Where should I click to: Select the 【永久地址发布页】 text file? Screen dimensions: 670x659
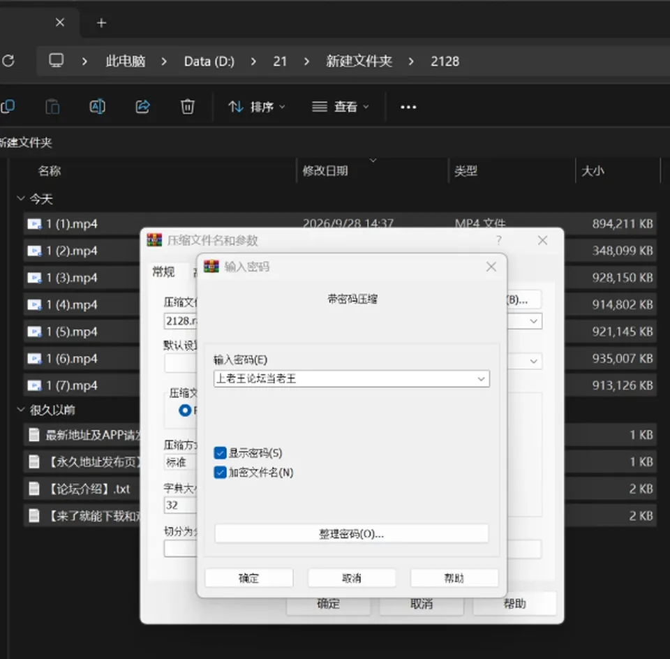(x=93, y=462)
